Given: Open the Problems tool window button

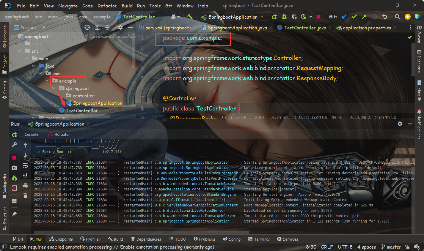Looking at the screenshot, I should click(x=204, y=239).
